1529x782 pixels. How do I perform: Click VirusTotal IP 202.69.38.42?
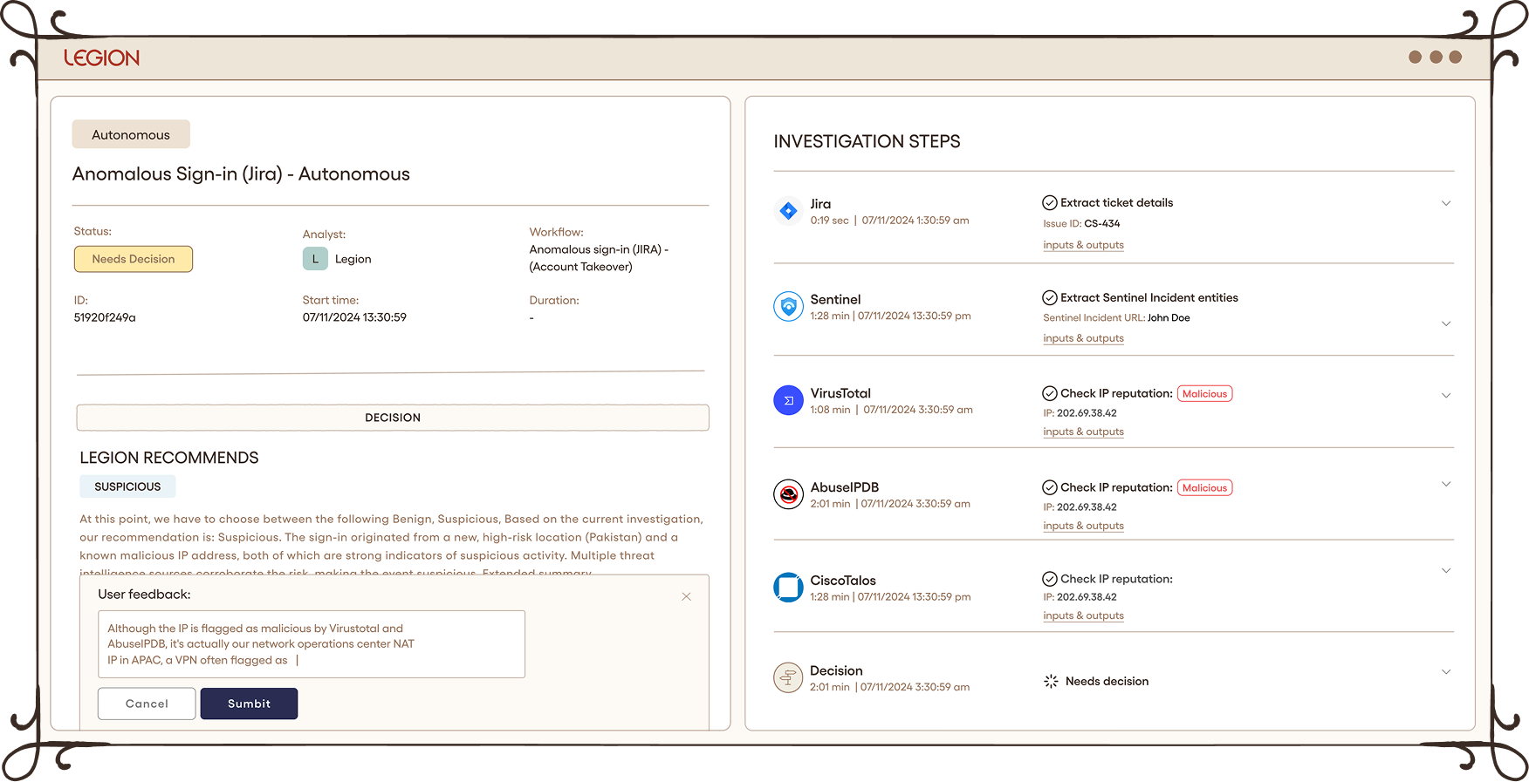pos(1080,413)
